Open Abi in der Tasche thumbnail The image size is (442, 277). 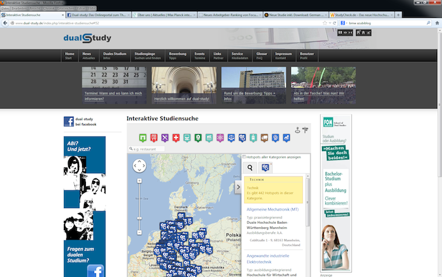coord(323,85)
